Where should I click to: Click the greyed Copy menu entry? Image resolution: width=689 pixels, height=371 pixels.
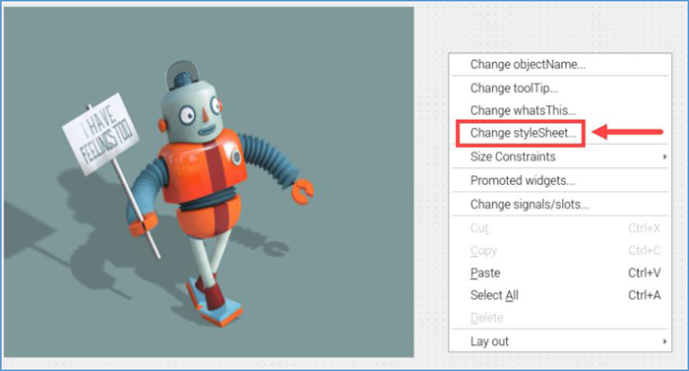click(x=560, y=250)
